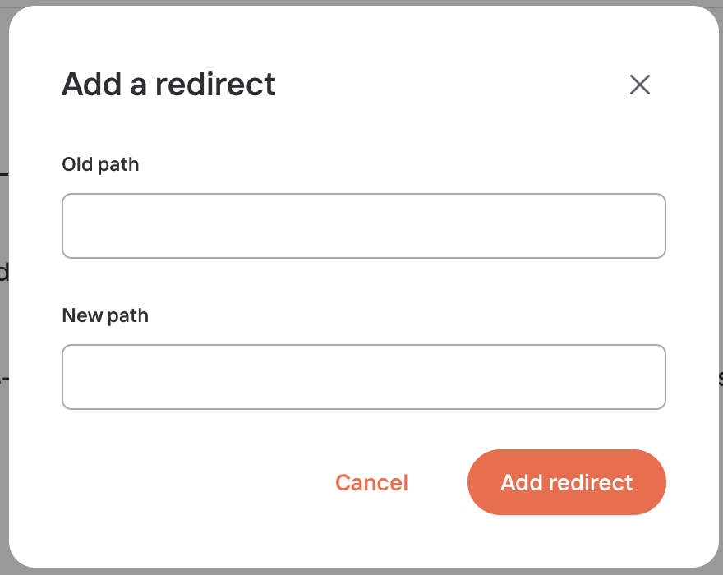Select the Old path label
Image resolution: width=723 pixels, height=575 pixels.
pos(100,164)
